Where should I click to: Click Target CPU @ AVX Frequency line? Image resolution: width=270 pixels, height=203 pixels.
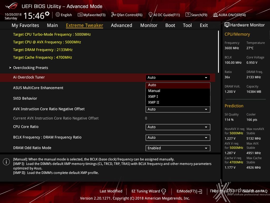(x=47, y=42)
